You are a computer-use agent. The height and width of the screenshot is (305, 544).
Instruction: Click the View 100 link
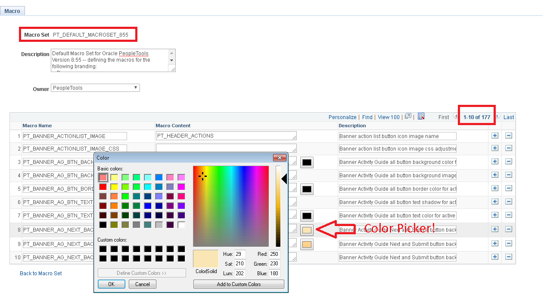(x=388, y=117)
